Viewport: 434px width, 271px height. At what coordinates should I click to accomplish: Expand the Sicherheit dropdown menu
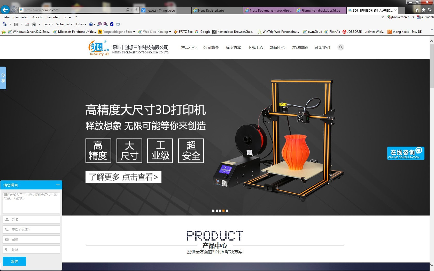coord(64,24)
